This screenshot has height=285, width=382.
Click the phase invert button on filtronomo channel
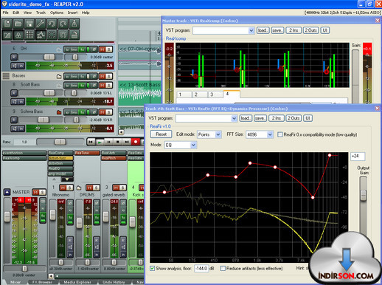coord(70,203)
